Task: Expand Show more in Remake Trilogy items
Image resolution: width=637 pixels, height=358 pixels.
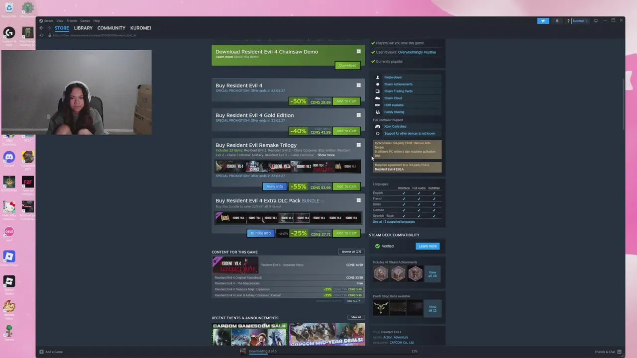Action: pyautogui.click(x=326, y=155)
